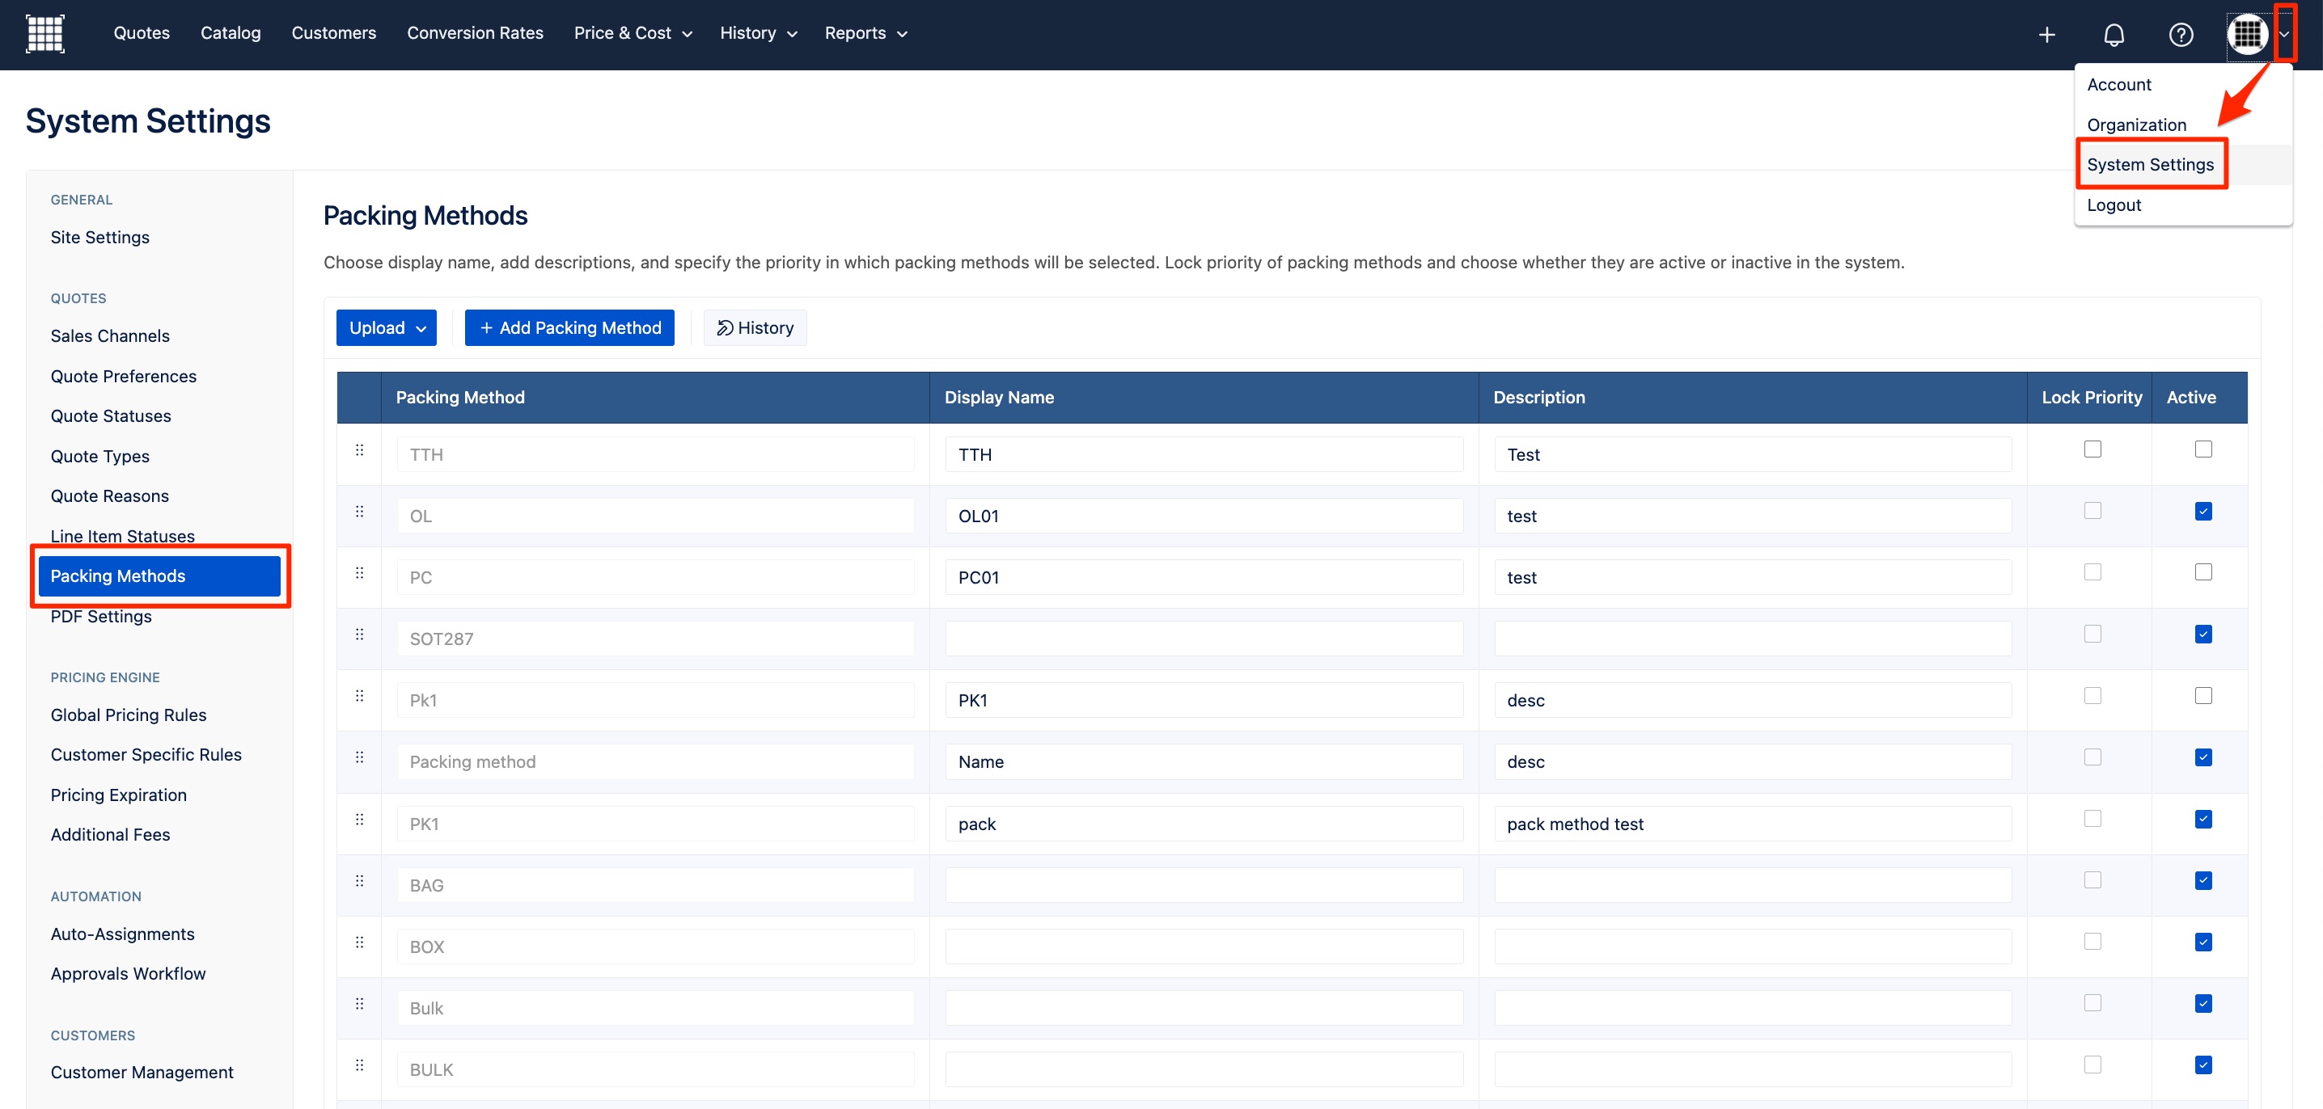Open Catalog in the navbar
Viewport: 2323px width, 1109px height.
click(231, 33)
